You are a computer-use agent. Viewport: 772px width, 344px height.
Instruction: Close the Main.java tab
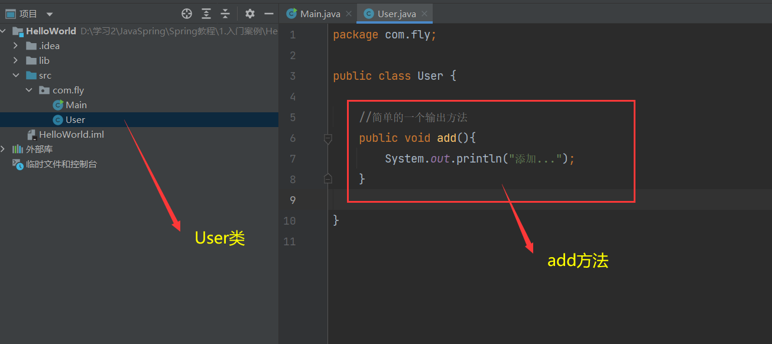(349, 14)
